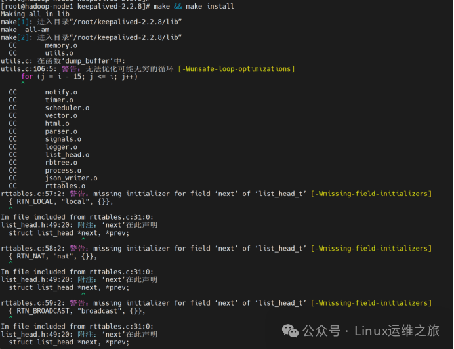Select the 'list_head.o' compile line
This screenshot has width=454, height=349.
coord(49,155)
